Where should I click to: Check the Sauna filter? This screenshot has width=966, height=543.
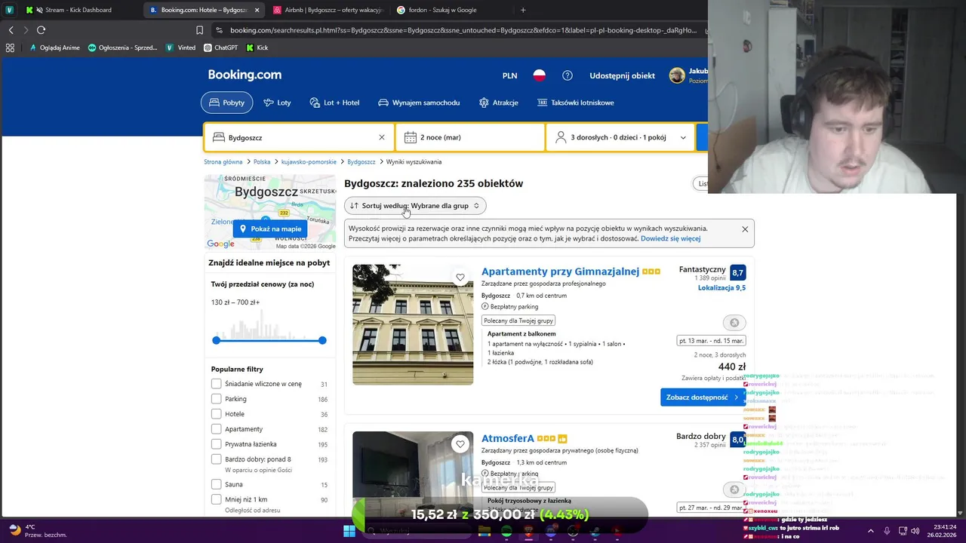[x=217, y=484]
